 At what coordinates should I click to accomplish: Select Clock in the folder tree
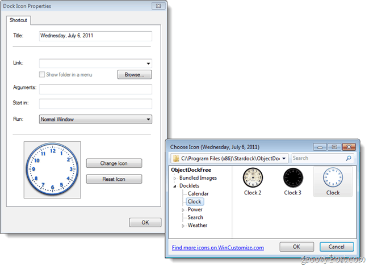pos(195,201)
